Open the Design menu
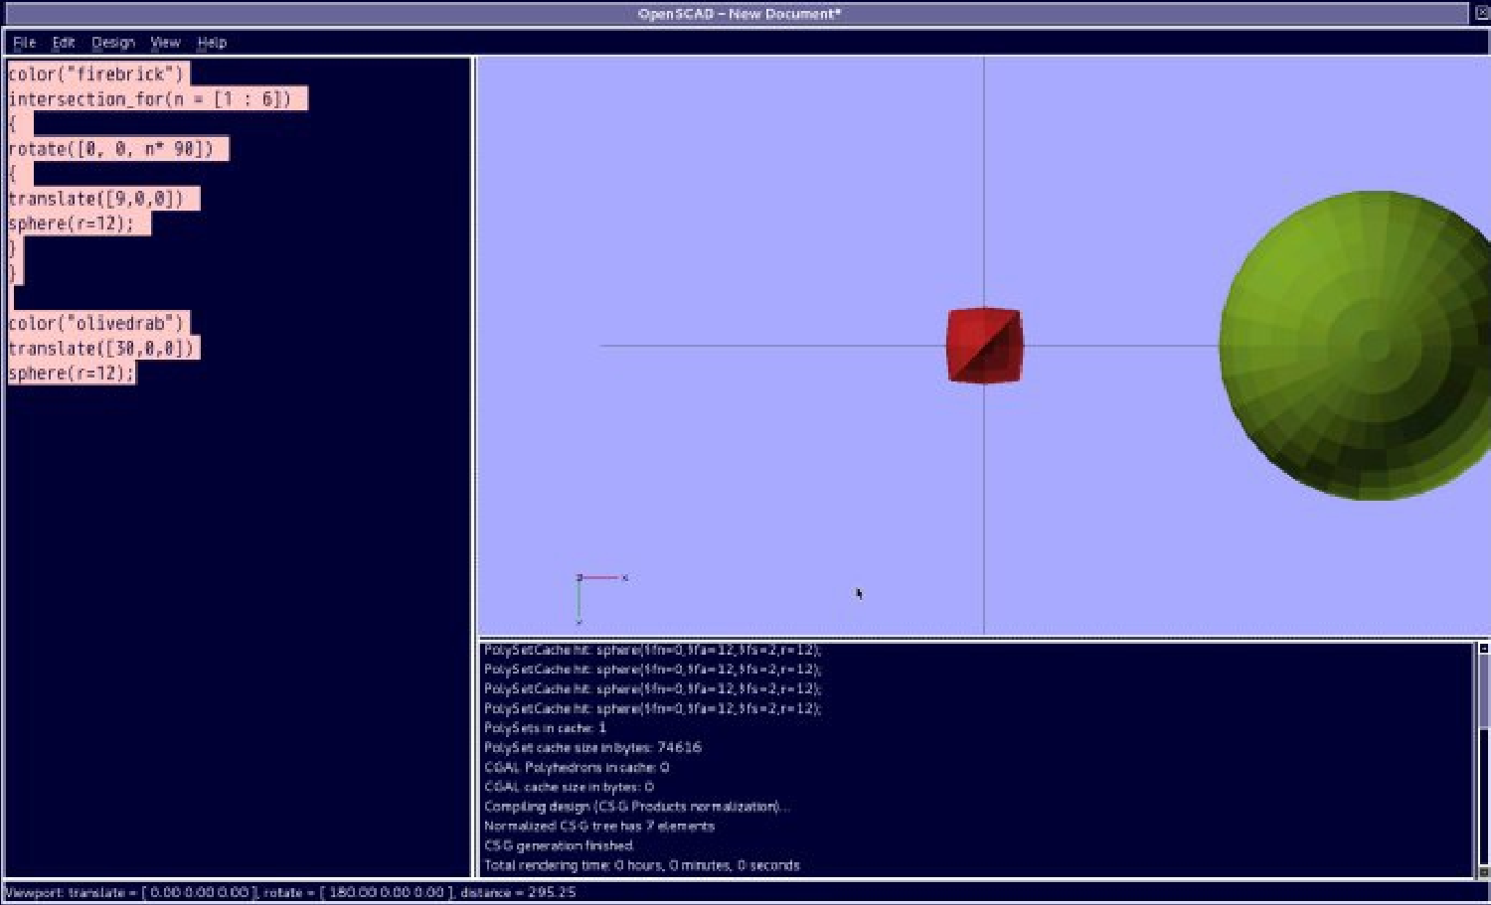Viewport: 1491px width, 905px height. click(x=113, y=43)
